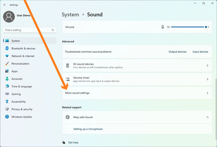The image size is (217, 147).
Task: Select the System monitor icon in sidebar
Action: coord(7,41)
